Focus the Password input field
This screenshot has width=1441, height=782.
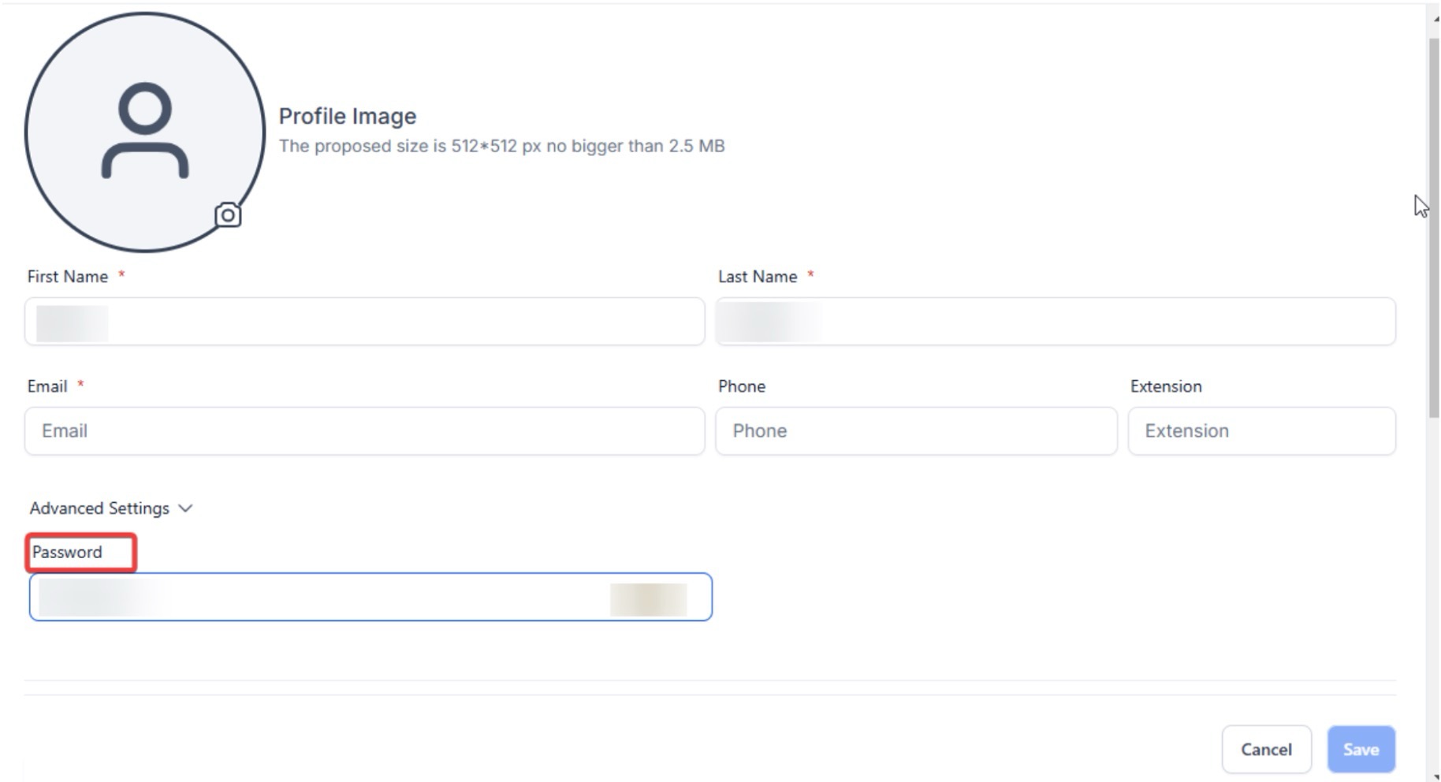pos(370,598)
